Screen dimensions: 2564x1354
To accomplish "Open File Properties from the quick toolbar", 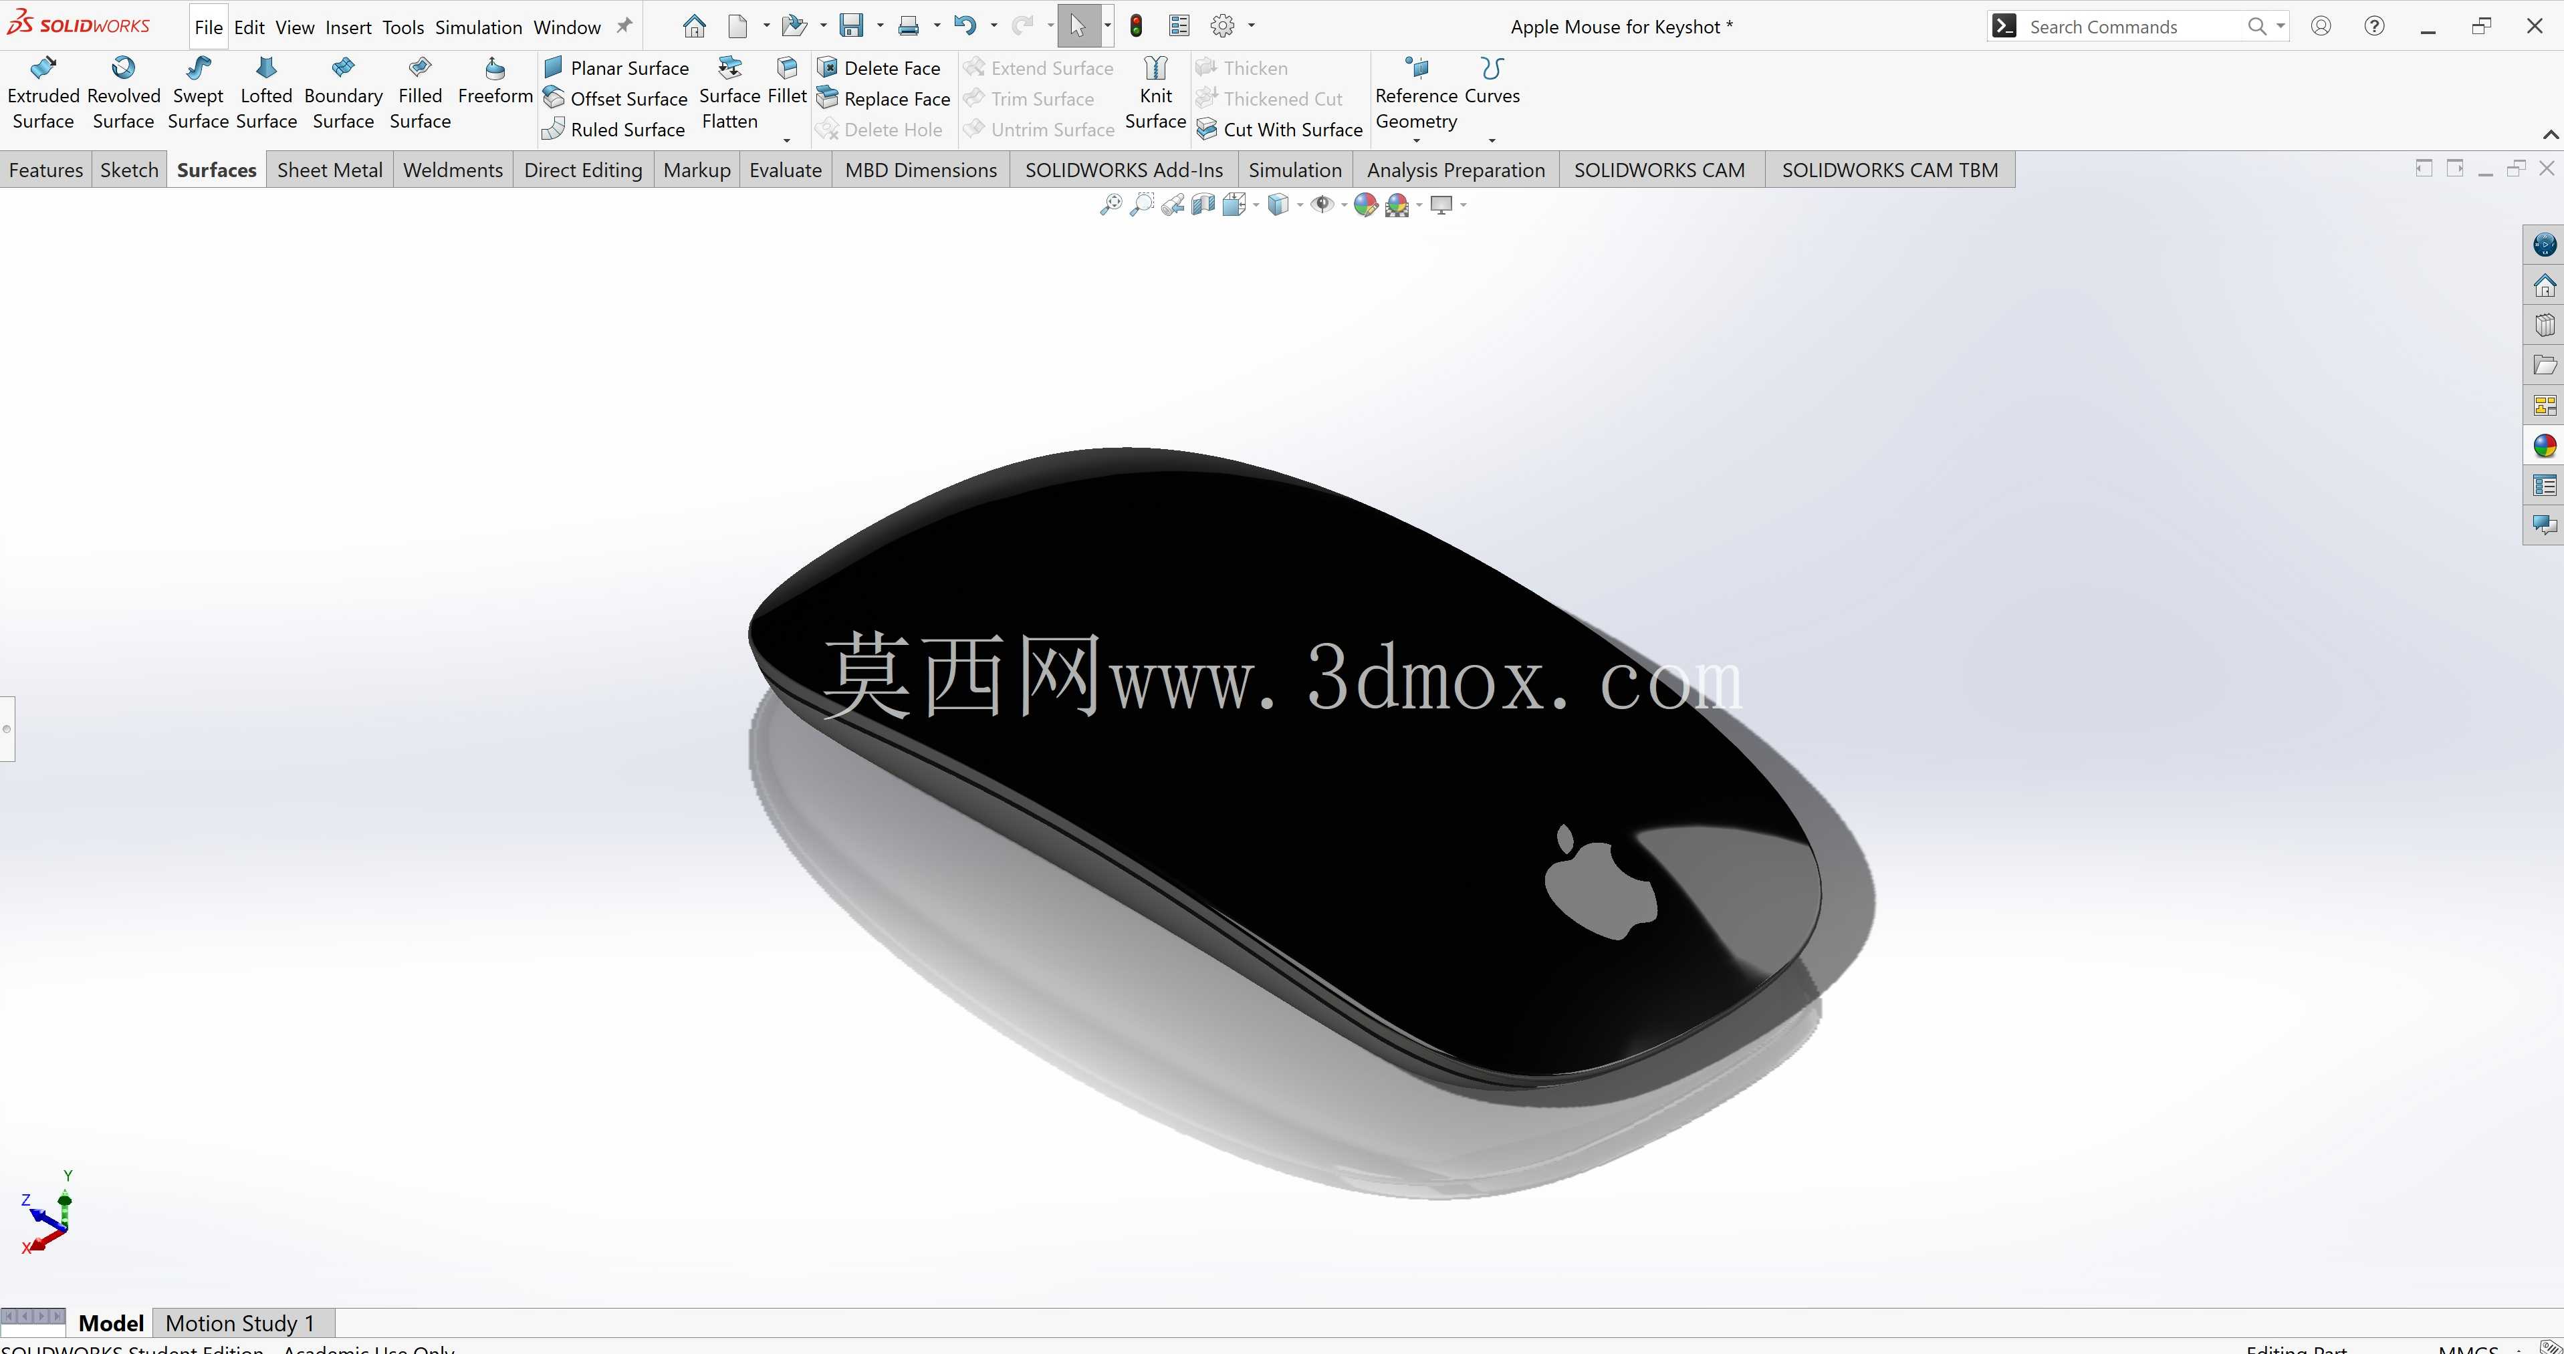I will point(1179,26).
